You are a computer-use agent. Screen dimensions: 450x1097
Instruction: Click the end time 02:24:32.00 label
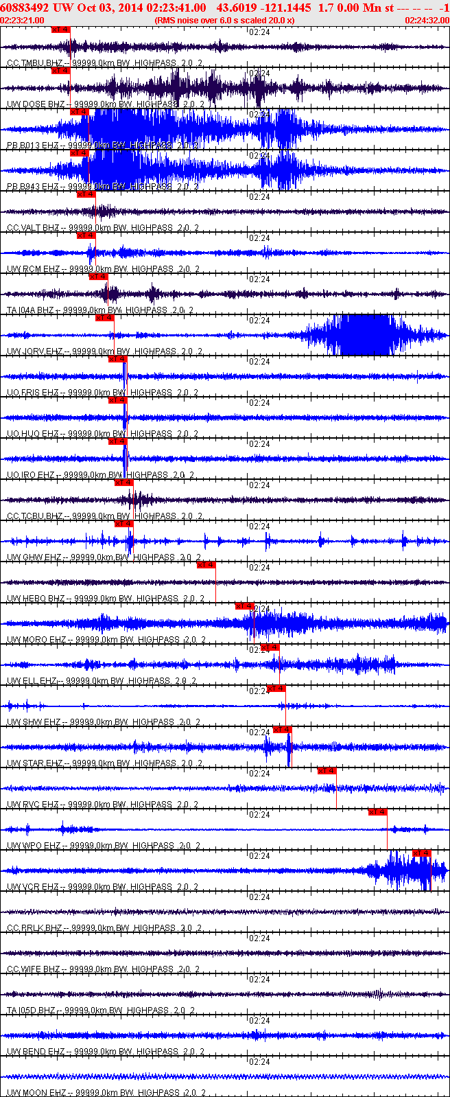(427, 21)
